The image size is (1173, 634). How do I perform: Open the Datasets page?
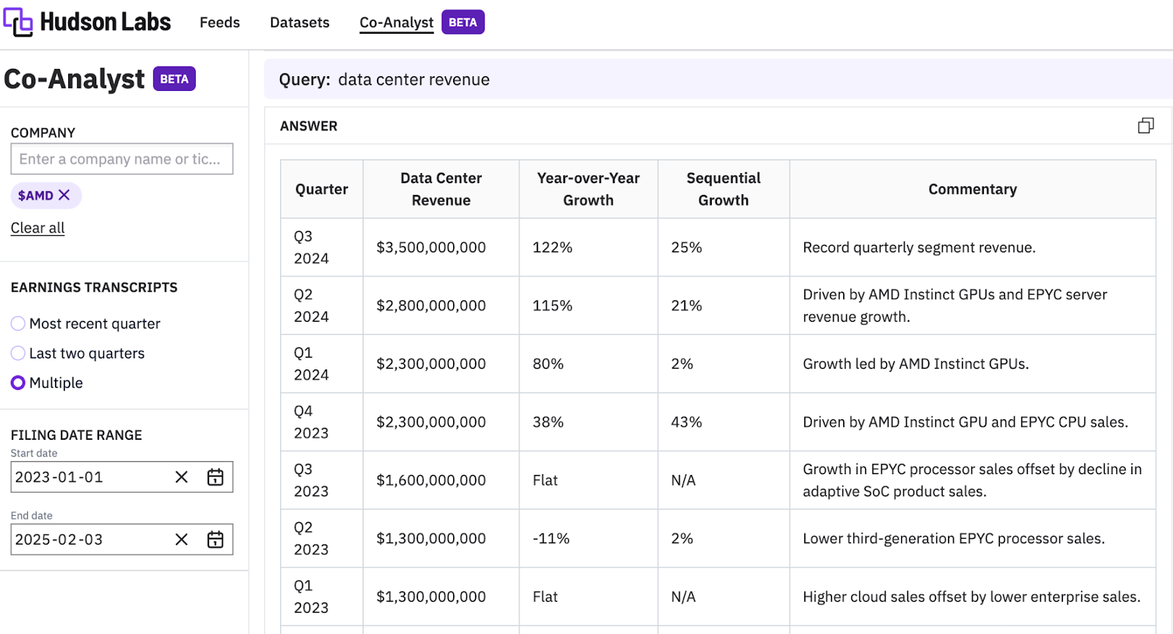click(299, 23)
